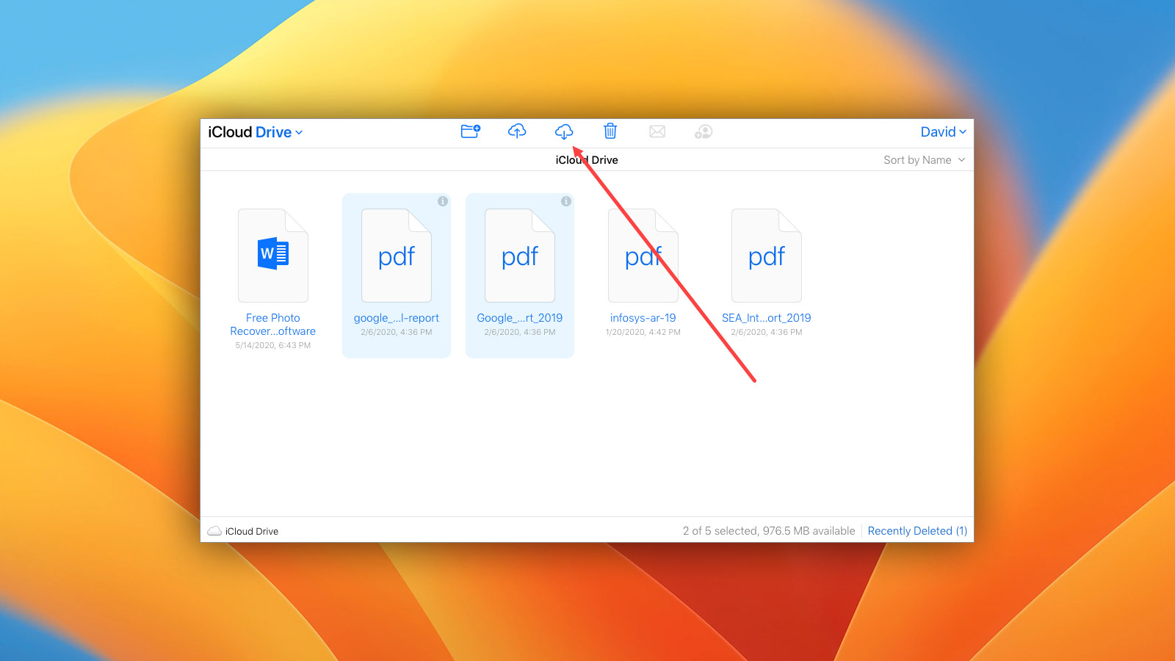The height and width of the screenshot is (661, 1175).
Task: Open info for Google_...rt_2019 file
Action: click(566, 201)
